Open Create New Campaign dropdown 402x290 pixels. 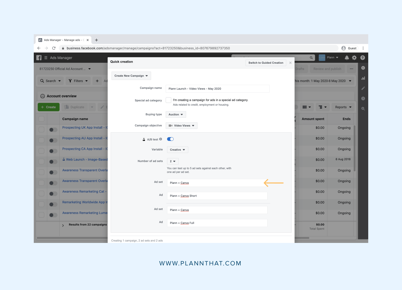pyautogui.click(x=131, y=76)
